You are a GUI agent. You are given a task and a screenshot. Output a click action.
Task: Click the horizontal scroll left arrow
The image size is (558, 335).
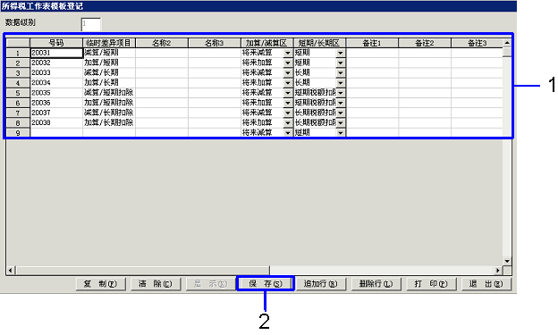(11, 271)
